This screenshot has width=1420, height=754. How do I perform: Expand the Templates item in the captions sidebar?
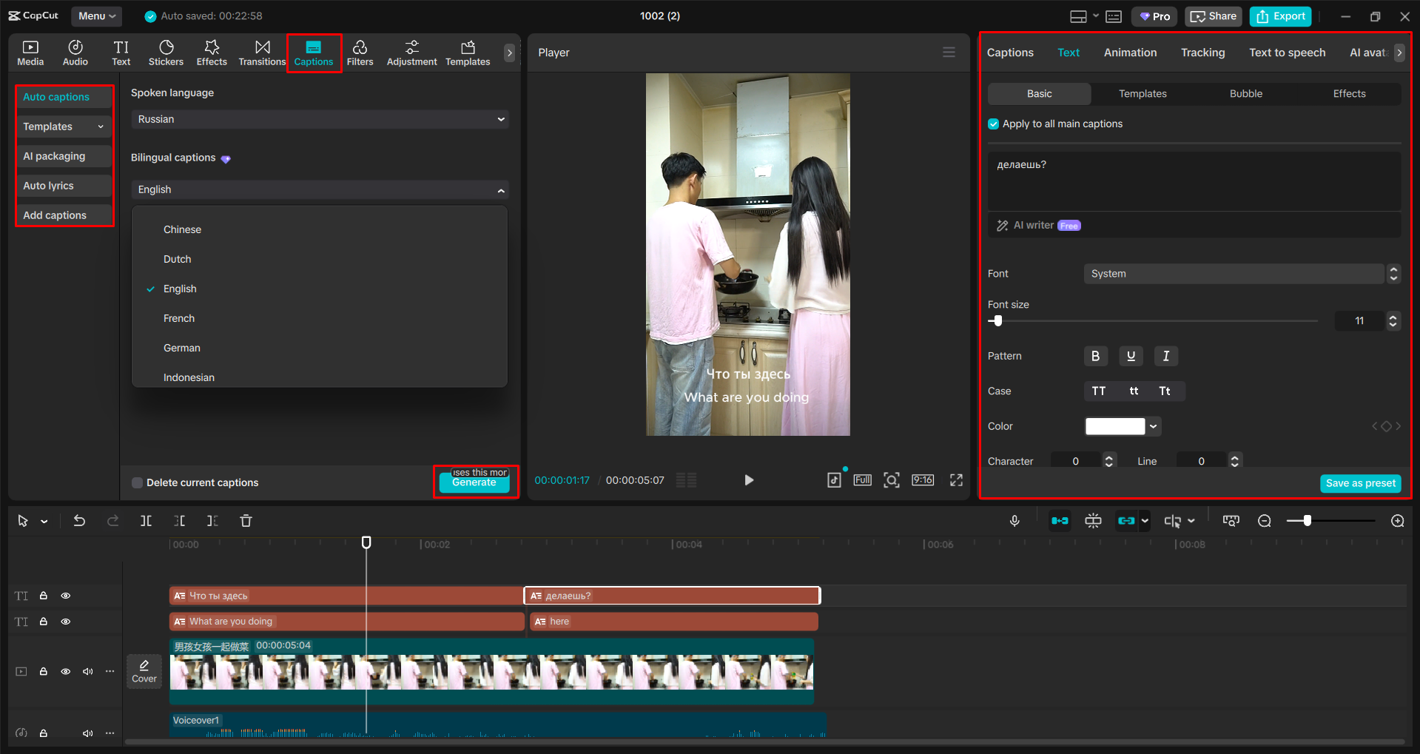pyautogui.click(x=101, y=126)
